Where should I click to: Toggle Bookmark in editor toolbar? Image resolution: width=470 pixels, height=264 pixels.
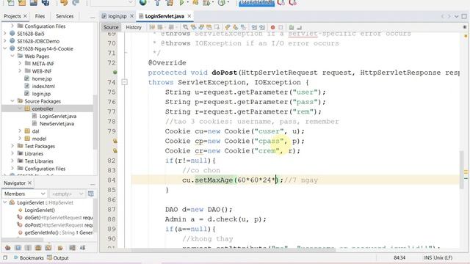click(243, 27)
